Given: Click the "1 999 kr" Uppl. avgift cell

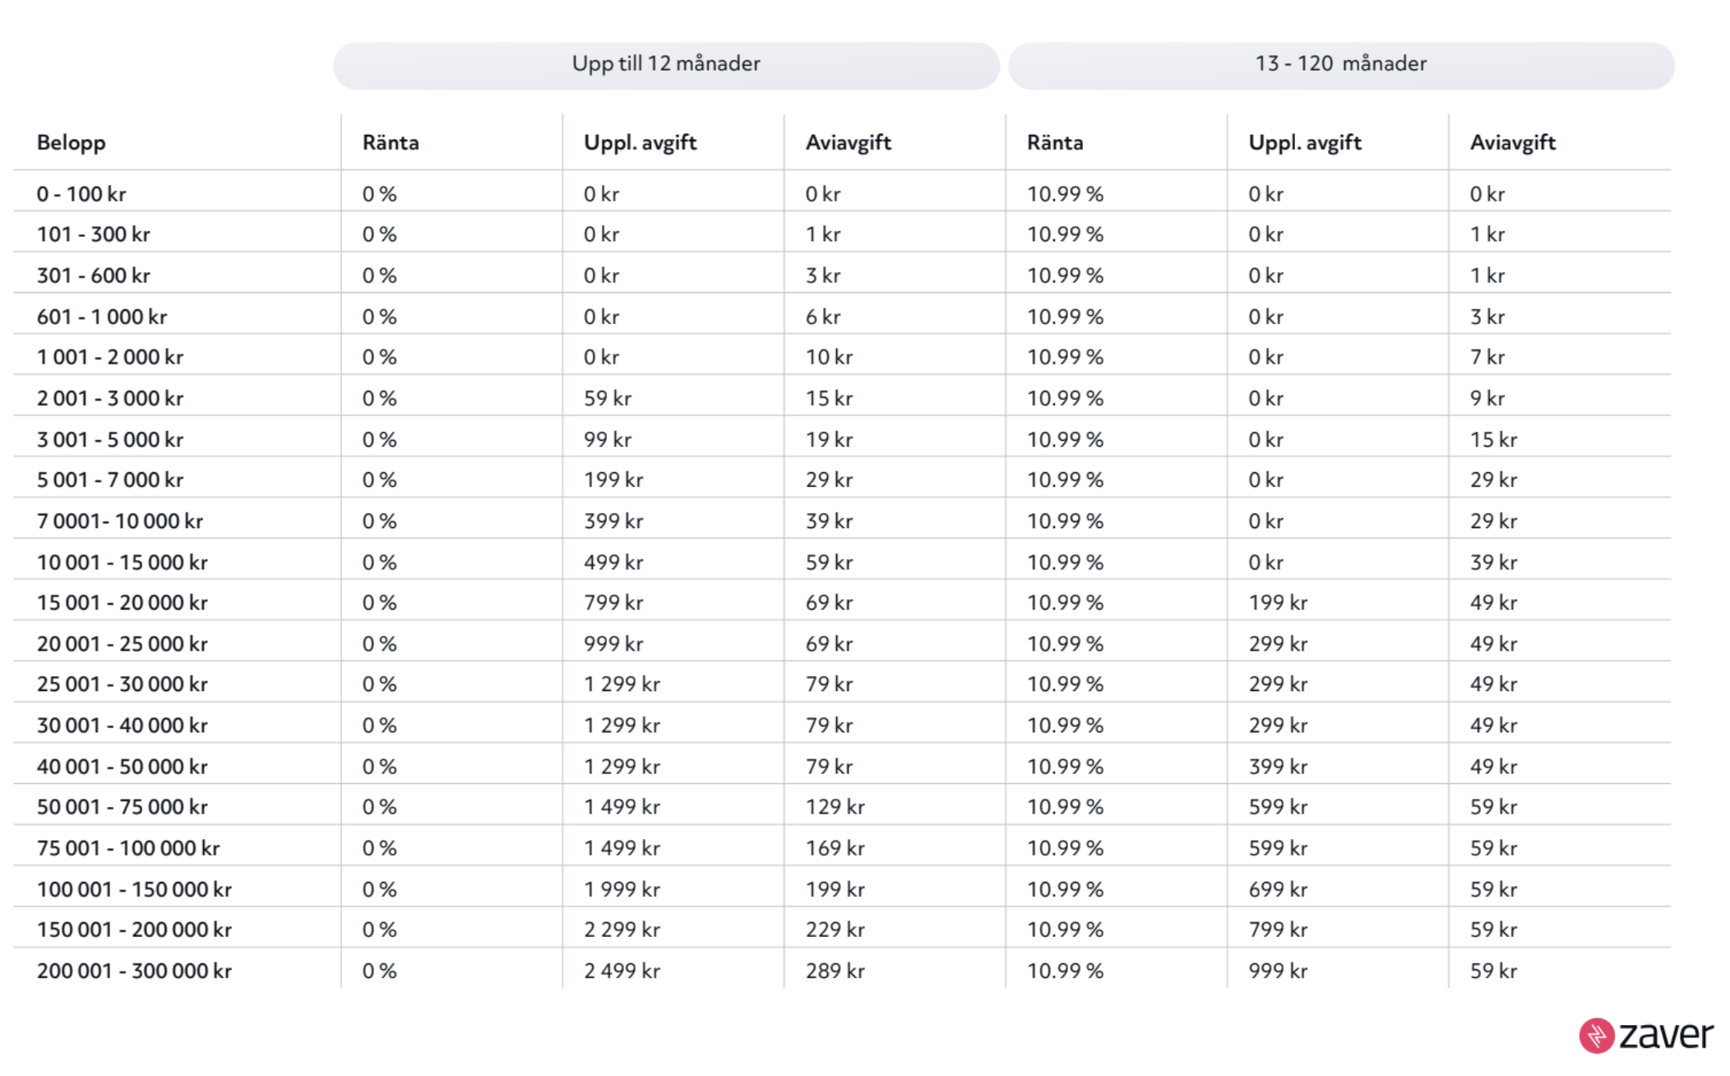Looking at the screenshot, I should (622, 890).
